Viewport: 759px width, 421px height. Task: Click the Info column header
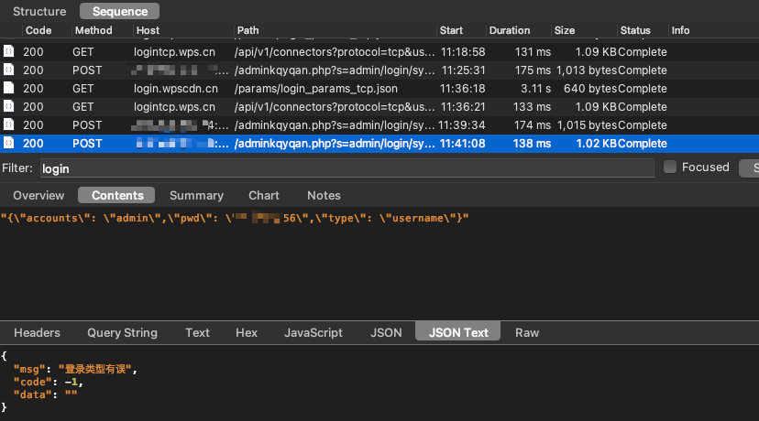(x=680, y=30)
